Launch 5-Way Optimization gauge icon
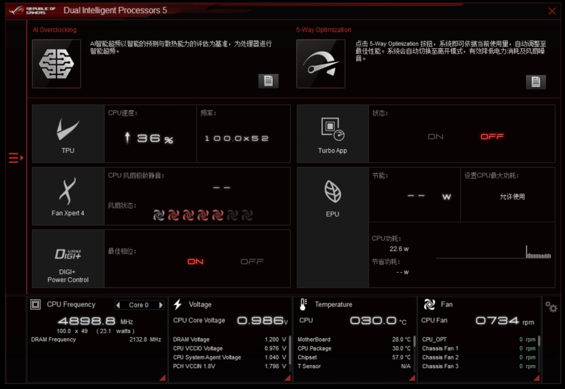Image resolution: width=565 pixels, height=389 pixels. coord(321,64)
